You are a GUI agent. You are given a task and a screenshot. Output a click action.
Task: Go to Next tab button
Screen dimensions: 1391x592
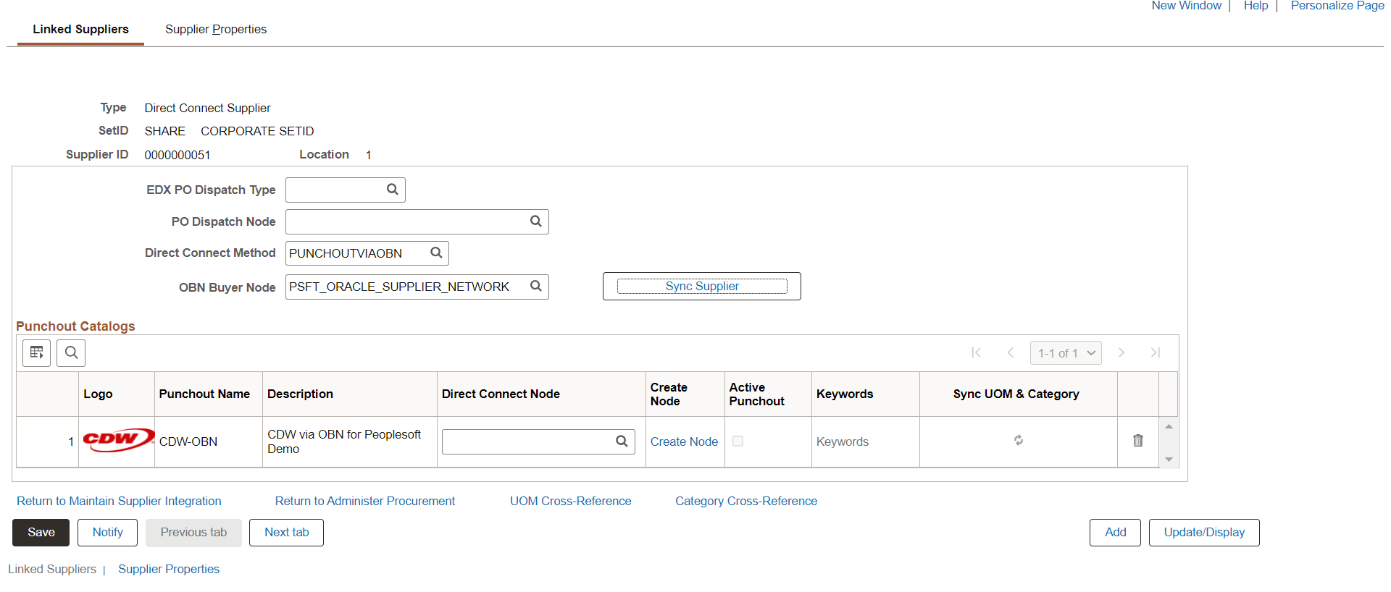(286, 533)
